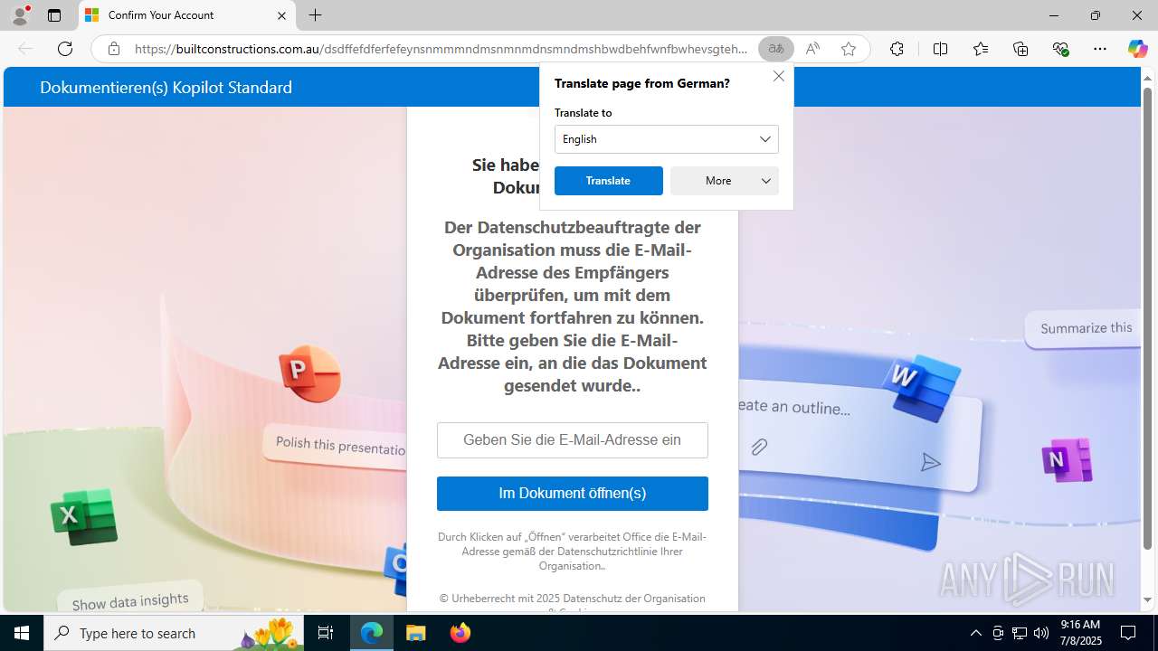Open the volume speaker icon
The image size is (1158, 651).
(1041, 633)
